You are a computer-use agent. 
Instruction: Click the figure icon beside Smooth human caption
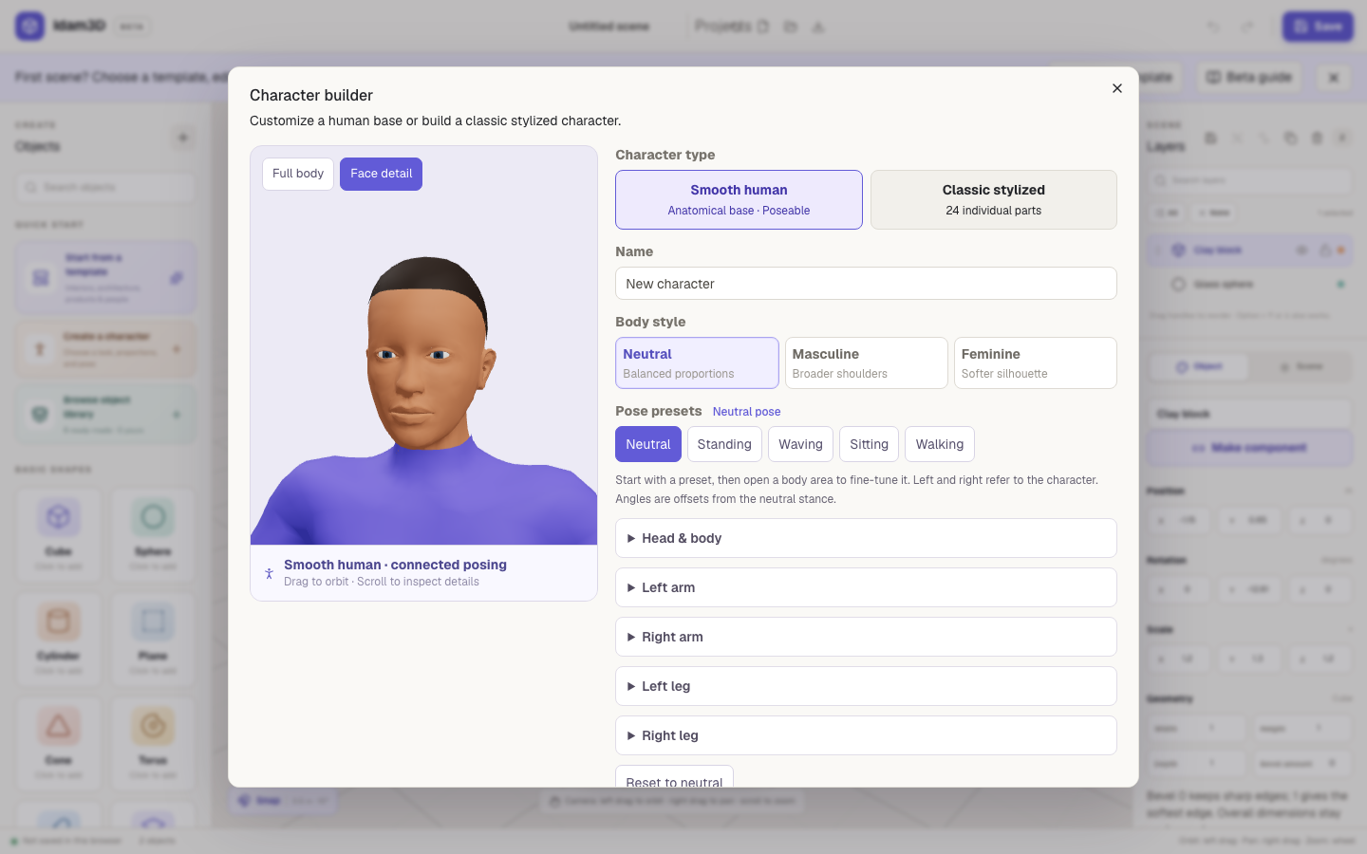click(270, 573)
